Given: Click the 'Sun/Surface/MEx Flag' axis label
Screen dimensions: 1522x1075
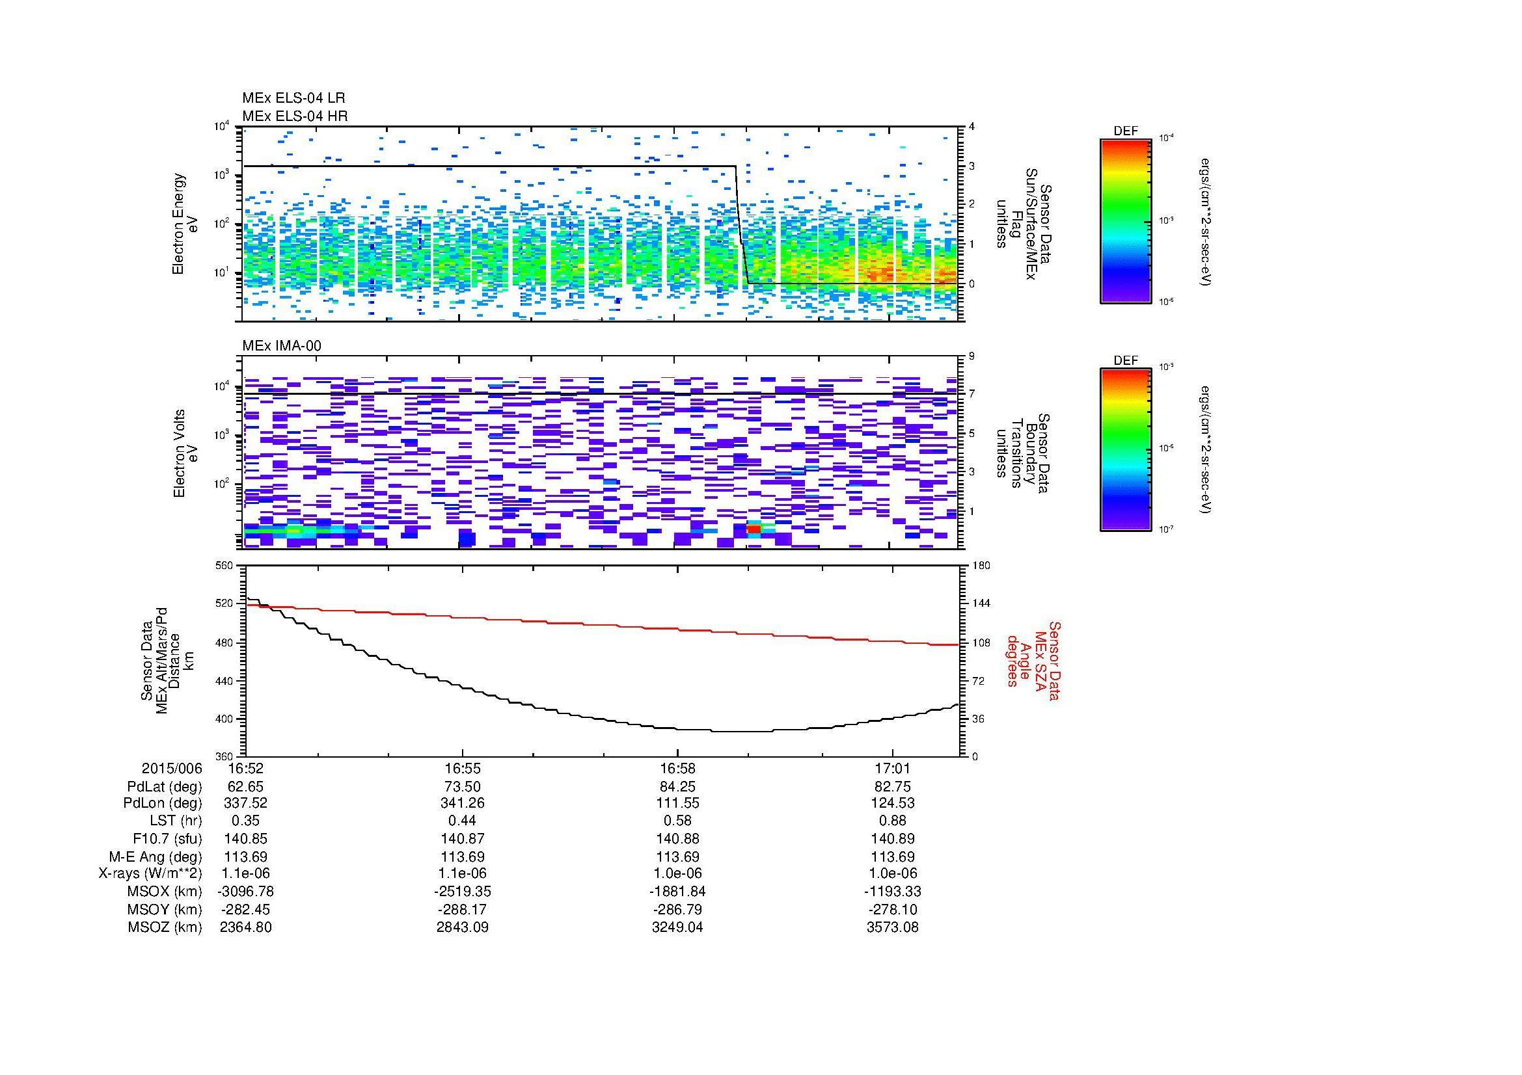Looking at the screenshot, I should [x=1023, y=224].
